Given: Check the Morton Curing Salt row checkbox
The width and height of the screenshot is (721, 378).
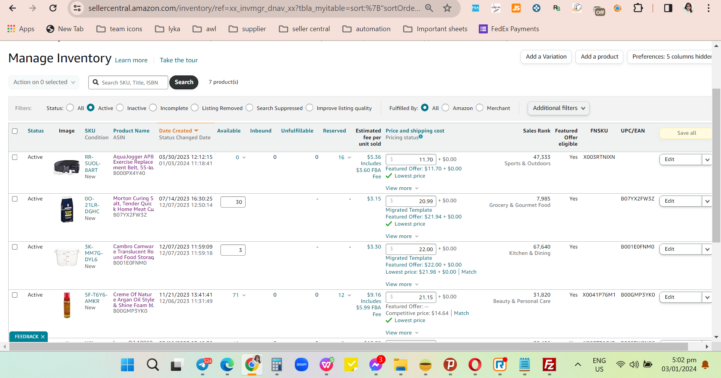Looking at the screenshot, I should pyautogui.click(x=15, y=199).
